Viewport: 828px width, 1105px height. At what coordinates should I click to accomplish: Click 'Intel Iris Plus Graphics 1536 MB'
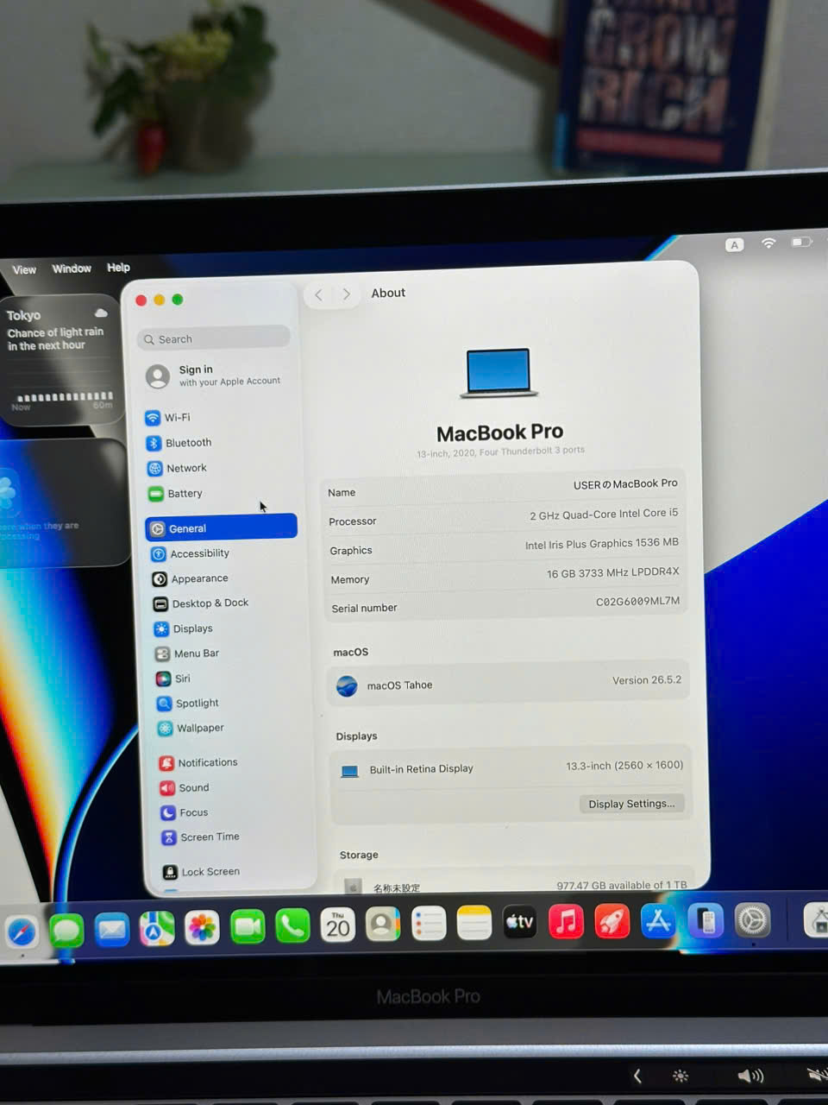pos(601,544)
